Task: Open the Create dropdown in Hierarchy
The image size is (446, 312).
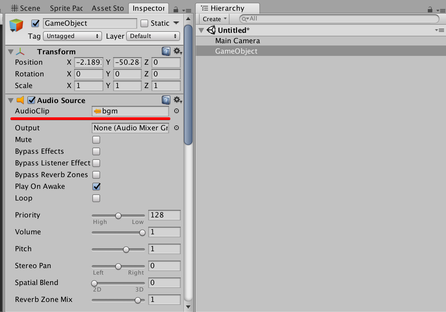Action: 215,19
